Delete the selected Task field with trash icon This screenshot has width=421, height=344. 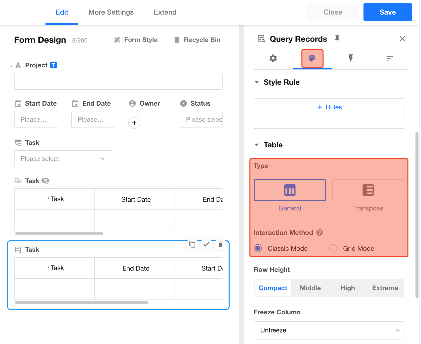click(221, 244)
